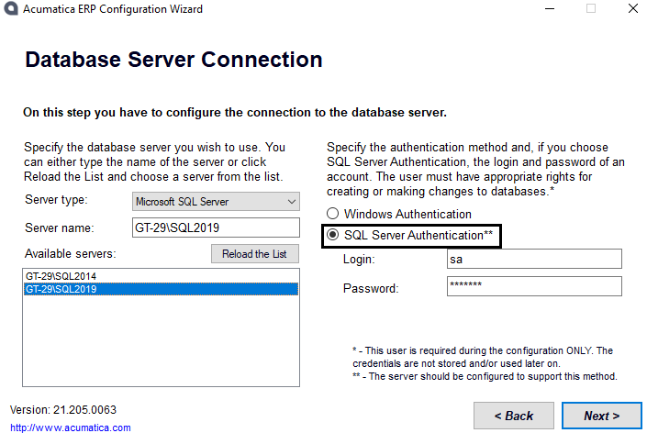
Task: Select Windows Authentication option
Action: tap(399, 214)
